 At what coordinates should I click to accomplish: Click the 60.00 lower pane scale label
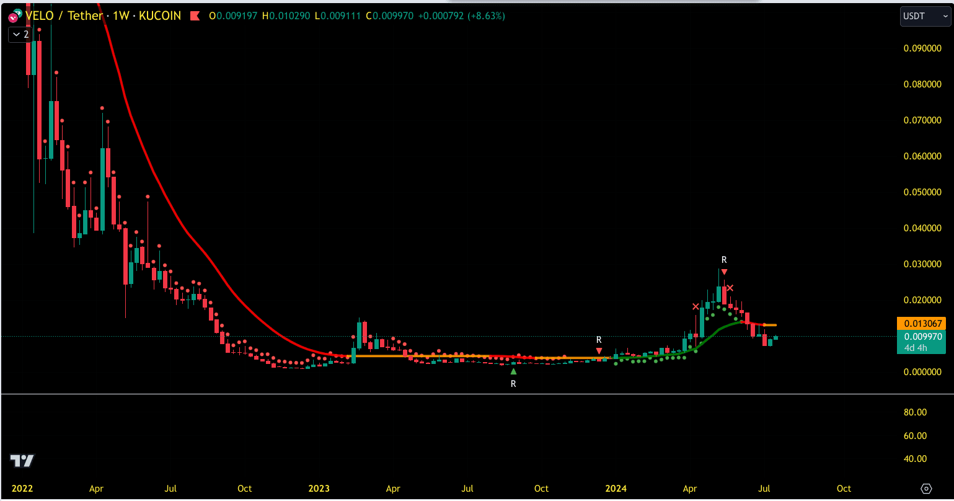916,436
